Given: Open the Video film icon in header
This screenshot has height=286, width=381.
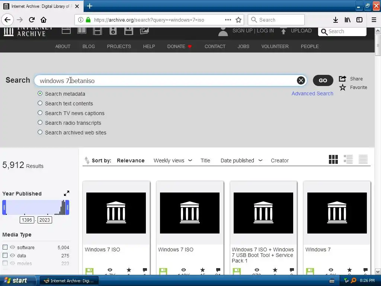Looking at the screenshot, I should coord(97,31).
